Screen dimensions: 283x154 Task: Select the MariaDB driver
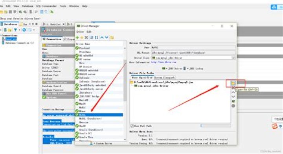[84, 100]
